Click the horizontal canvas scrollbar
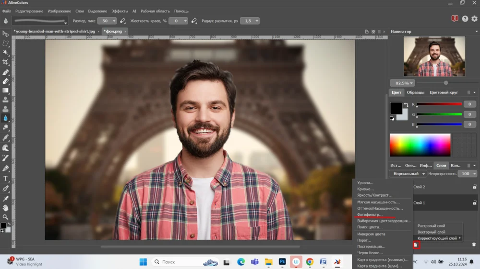This screenshot has height=269, width=480. click(x=200, y=247)
